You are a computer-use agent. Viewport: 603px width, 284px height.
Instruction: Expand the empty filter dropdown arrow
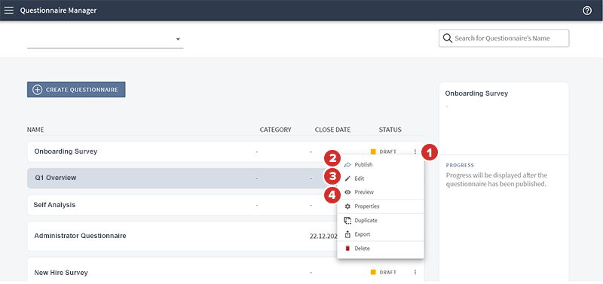[x=178, y=39]
